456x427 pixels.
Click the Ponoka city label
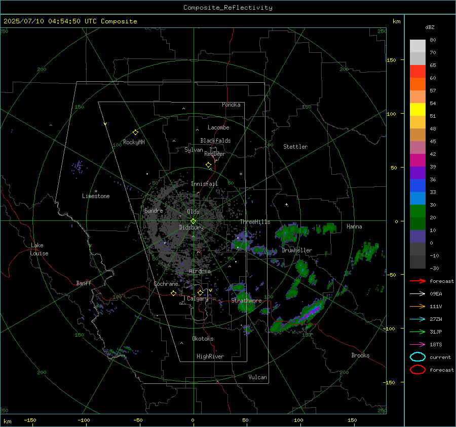click(231, 105)
